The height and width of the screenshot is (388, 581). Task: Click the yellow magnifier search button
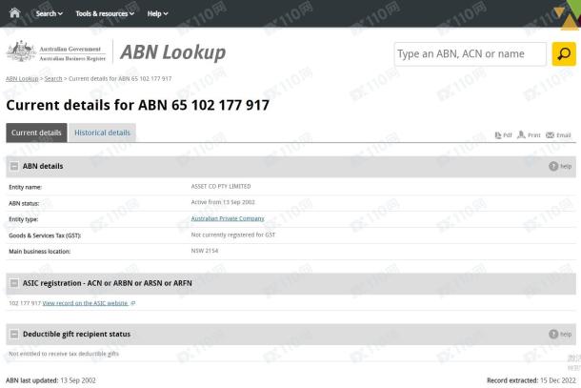point(564,54)
